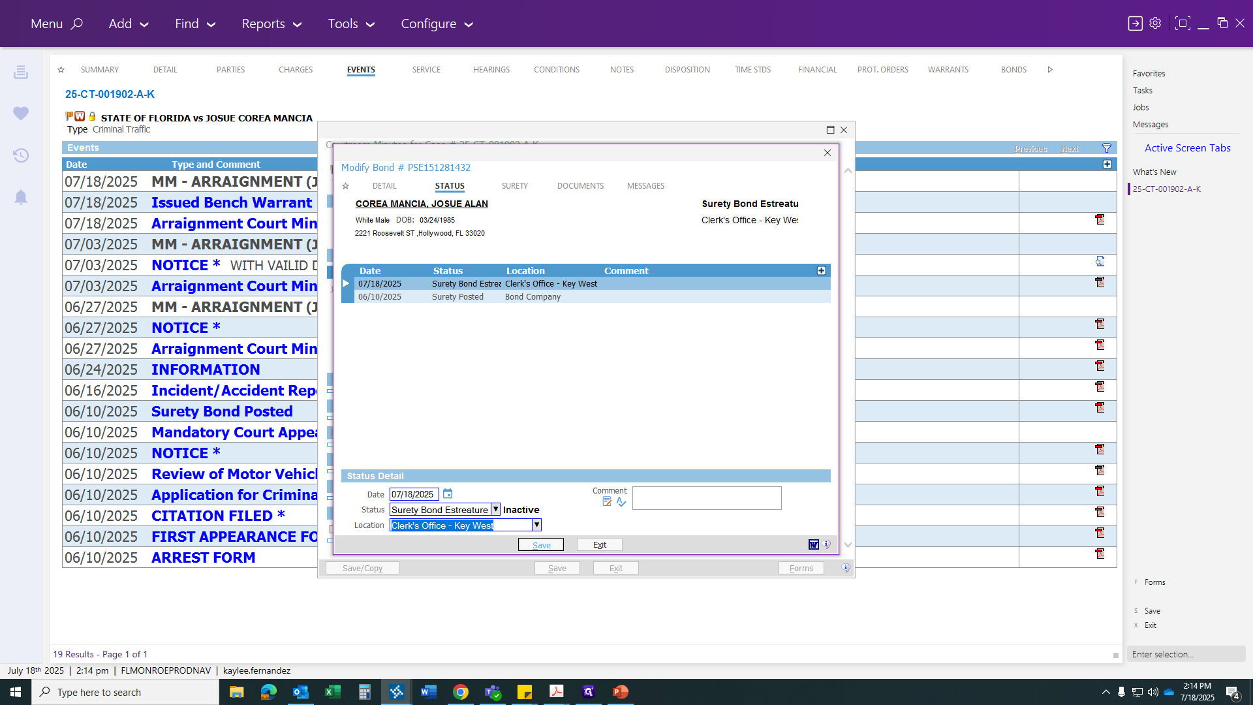Click the sign-out arrow icon in header
Viewport: 1253px width, 705px height.
click(x=1136, y=23)
